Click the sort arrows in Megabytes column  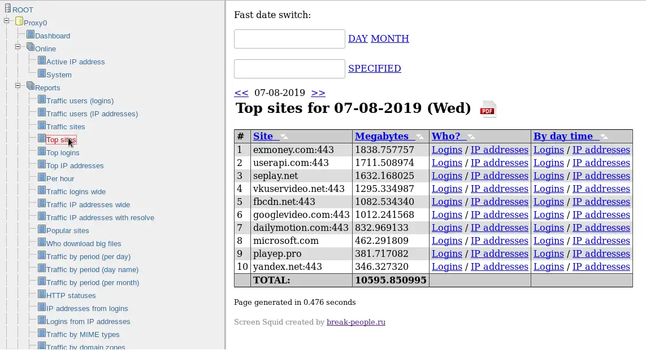(x=419, y=137)
